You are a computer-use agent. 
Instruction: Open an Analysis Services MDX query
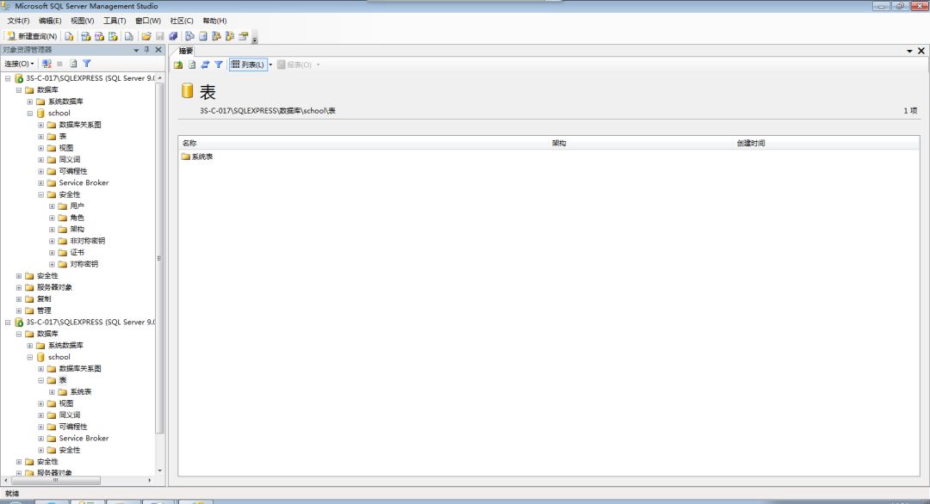click(x=86, y=36)
